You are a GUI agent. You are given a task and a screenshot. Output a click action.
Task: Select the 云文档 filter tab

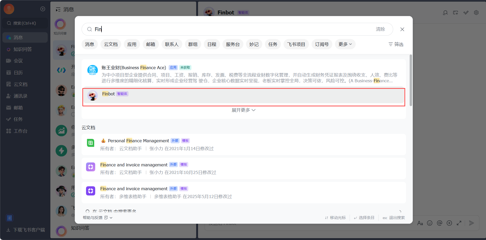[x=111, y=44]
